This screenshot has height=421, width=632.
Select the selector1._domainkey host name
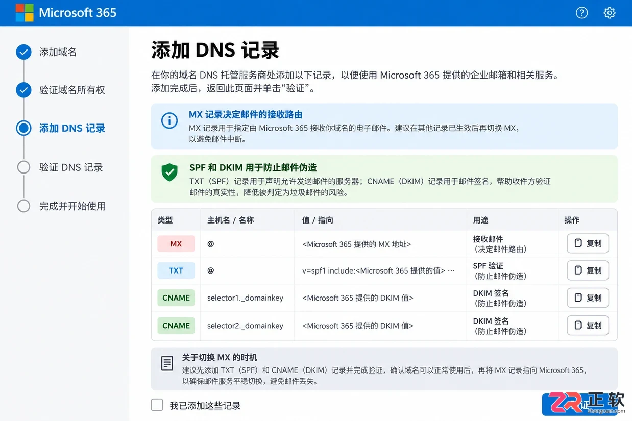point(245,298)
